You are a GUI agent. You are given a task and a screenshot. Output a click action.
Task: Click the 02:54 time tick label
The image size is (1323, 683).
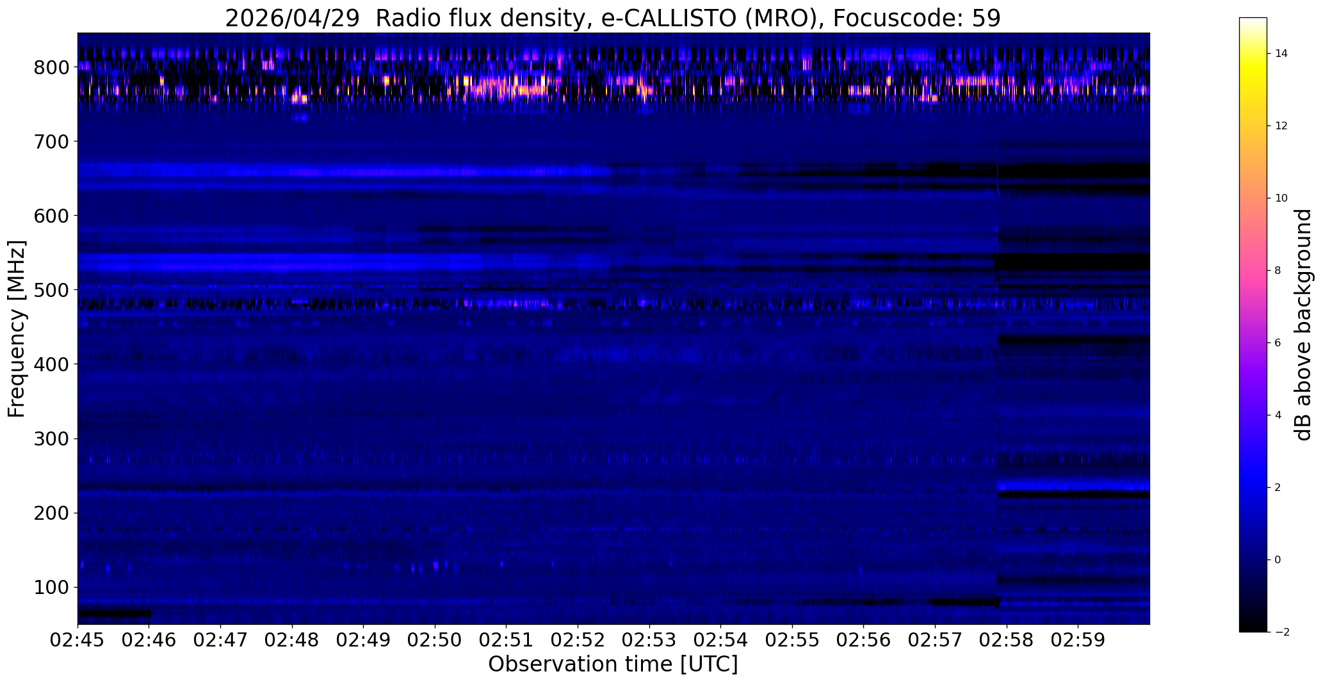(721, 641)
